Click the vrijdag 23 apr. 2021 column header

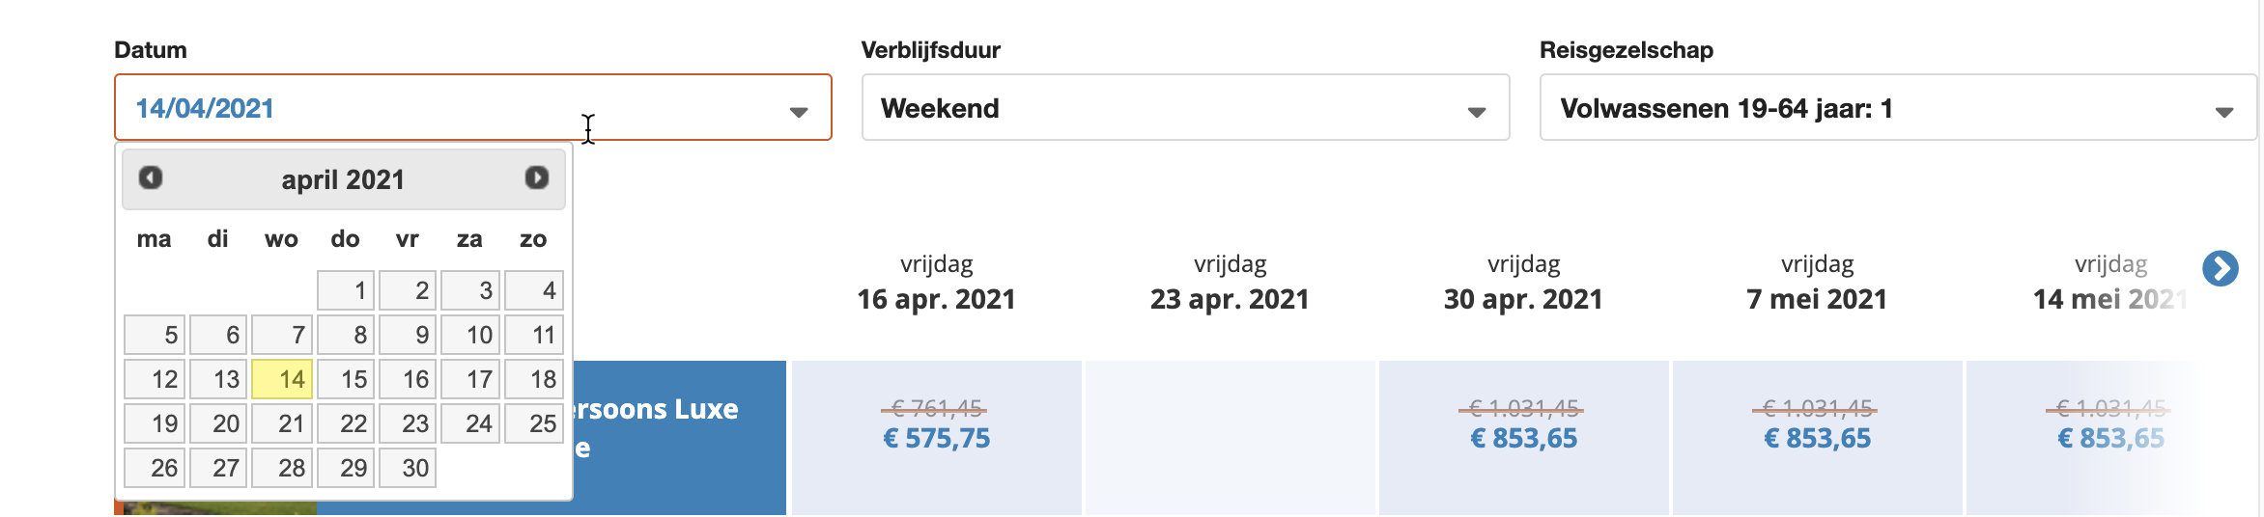tap(1230, 283)
